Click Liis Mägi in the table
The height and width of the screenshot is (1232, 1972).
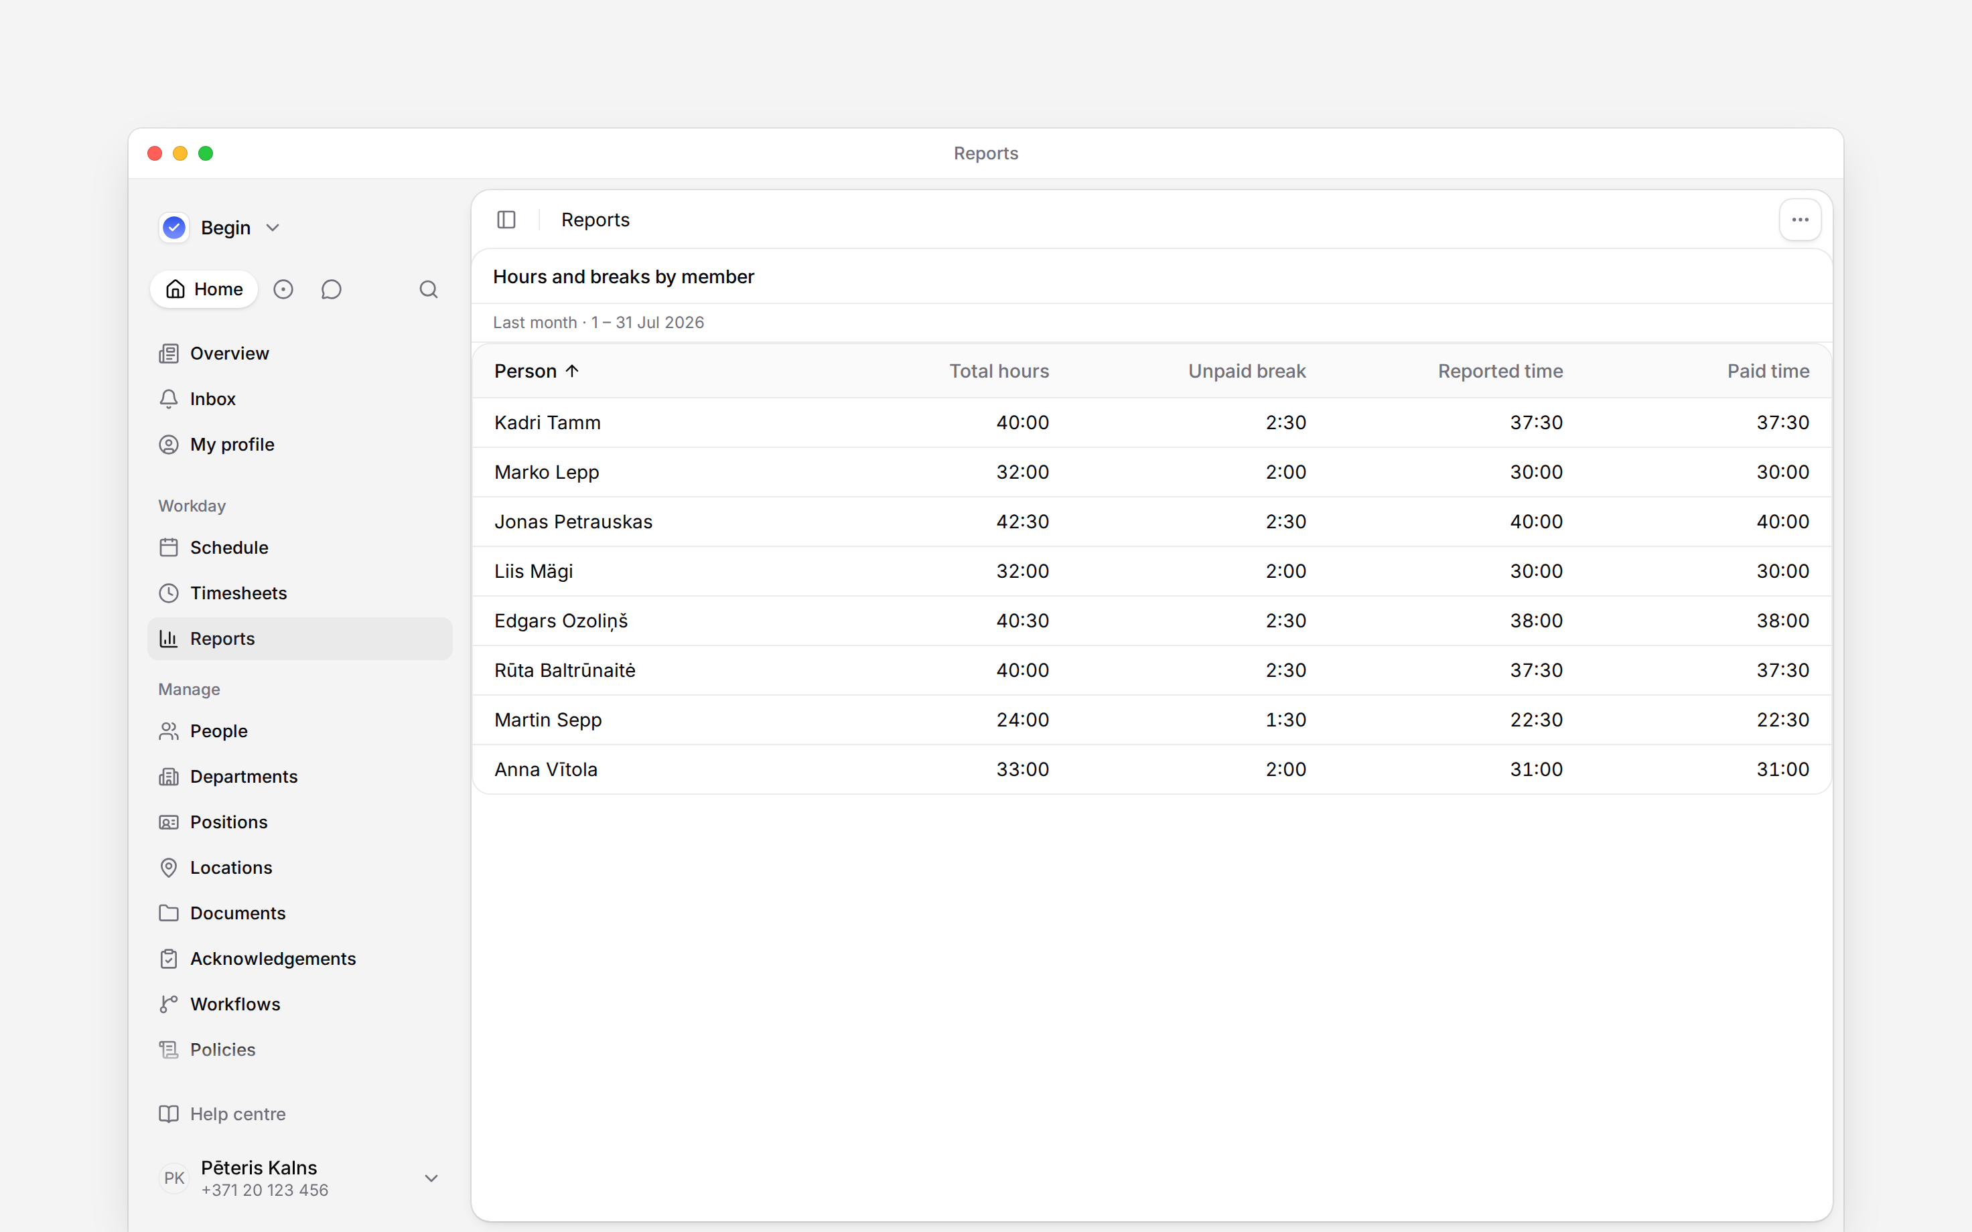pos(534,572)
